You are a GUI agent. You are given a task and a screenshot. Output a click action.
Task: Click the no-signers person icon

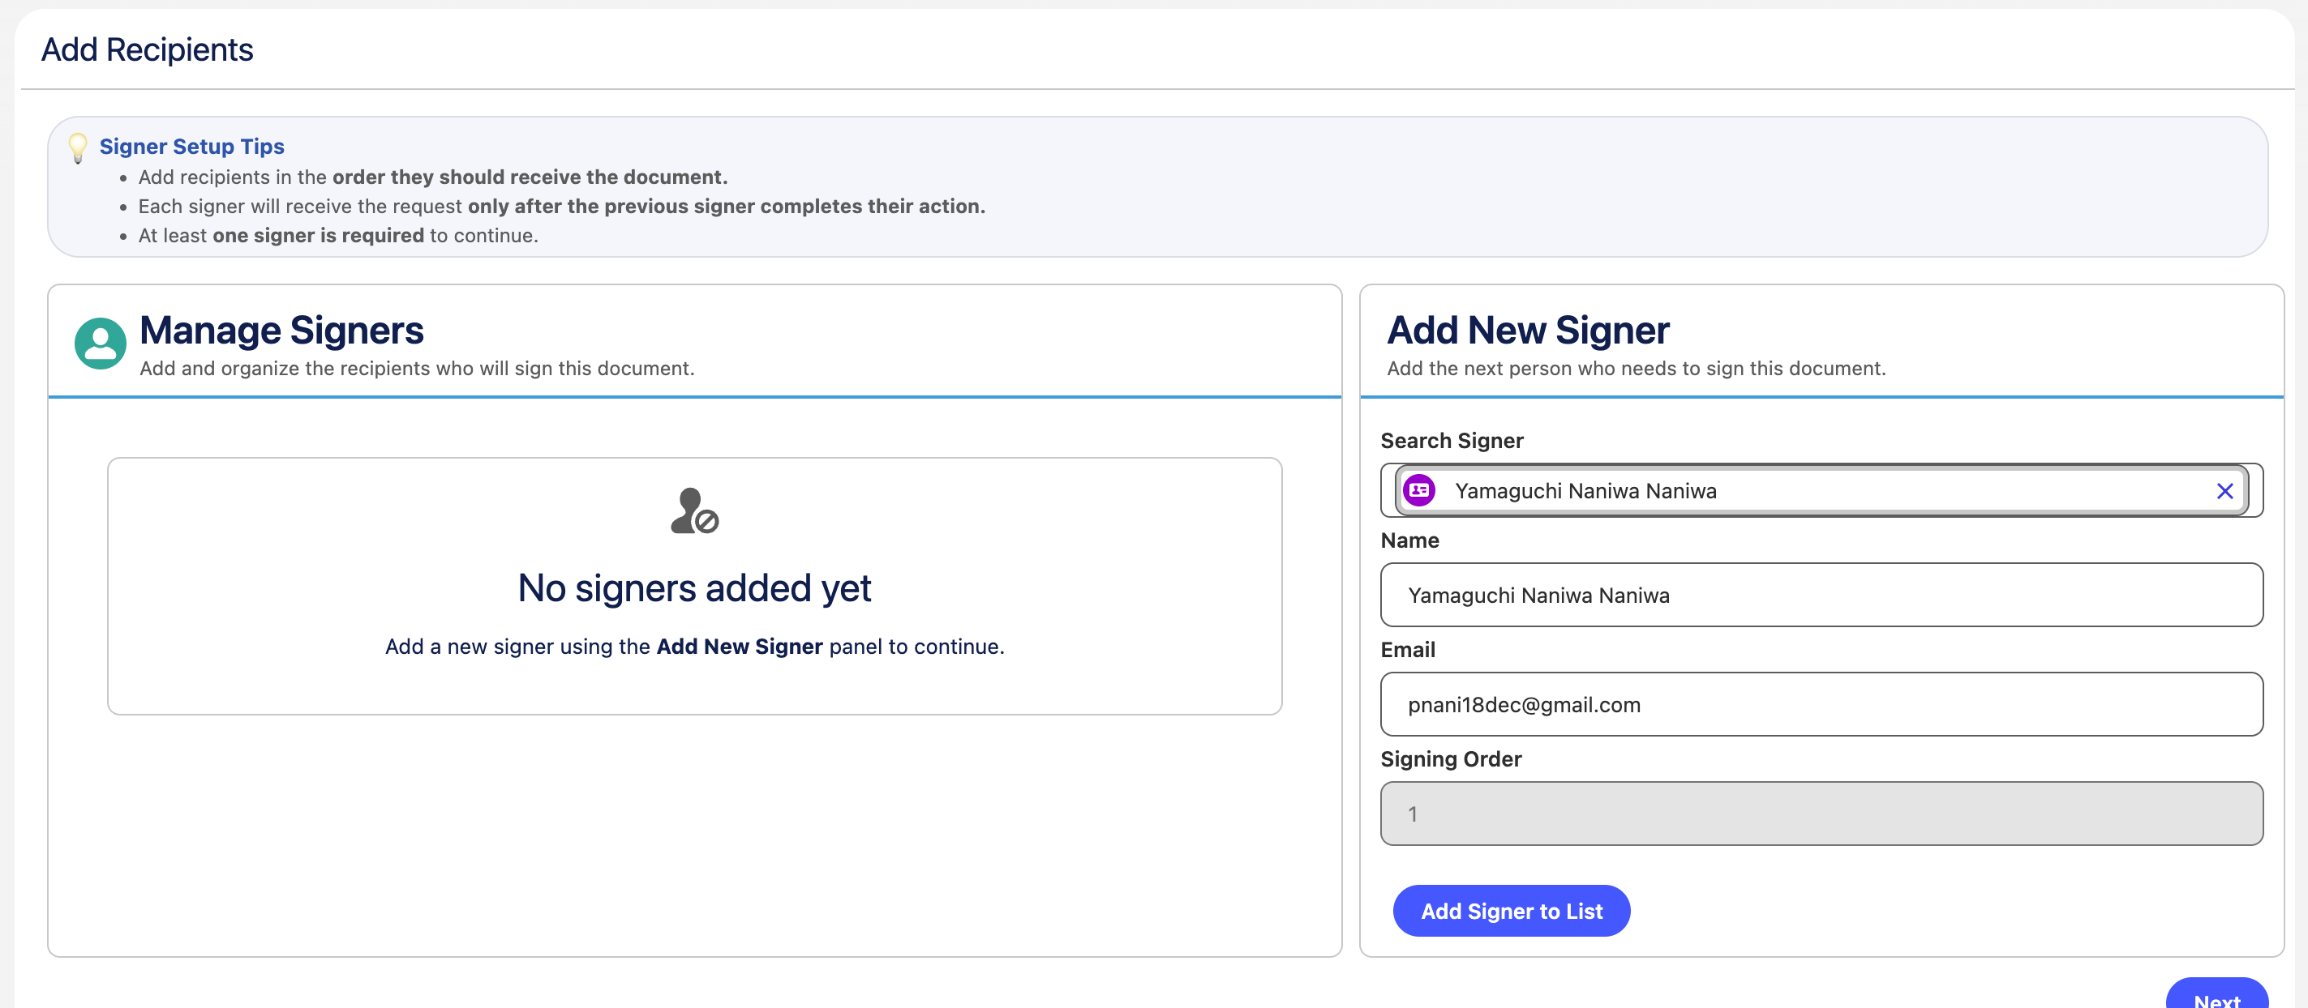tap(694, 510)
